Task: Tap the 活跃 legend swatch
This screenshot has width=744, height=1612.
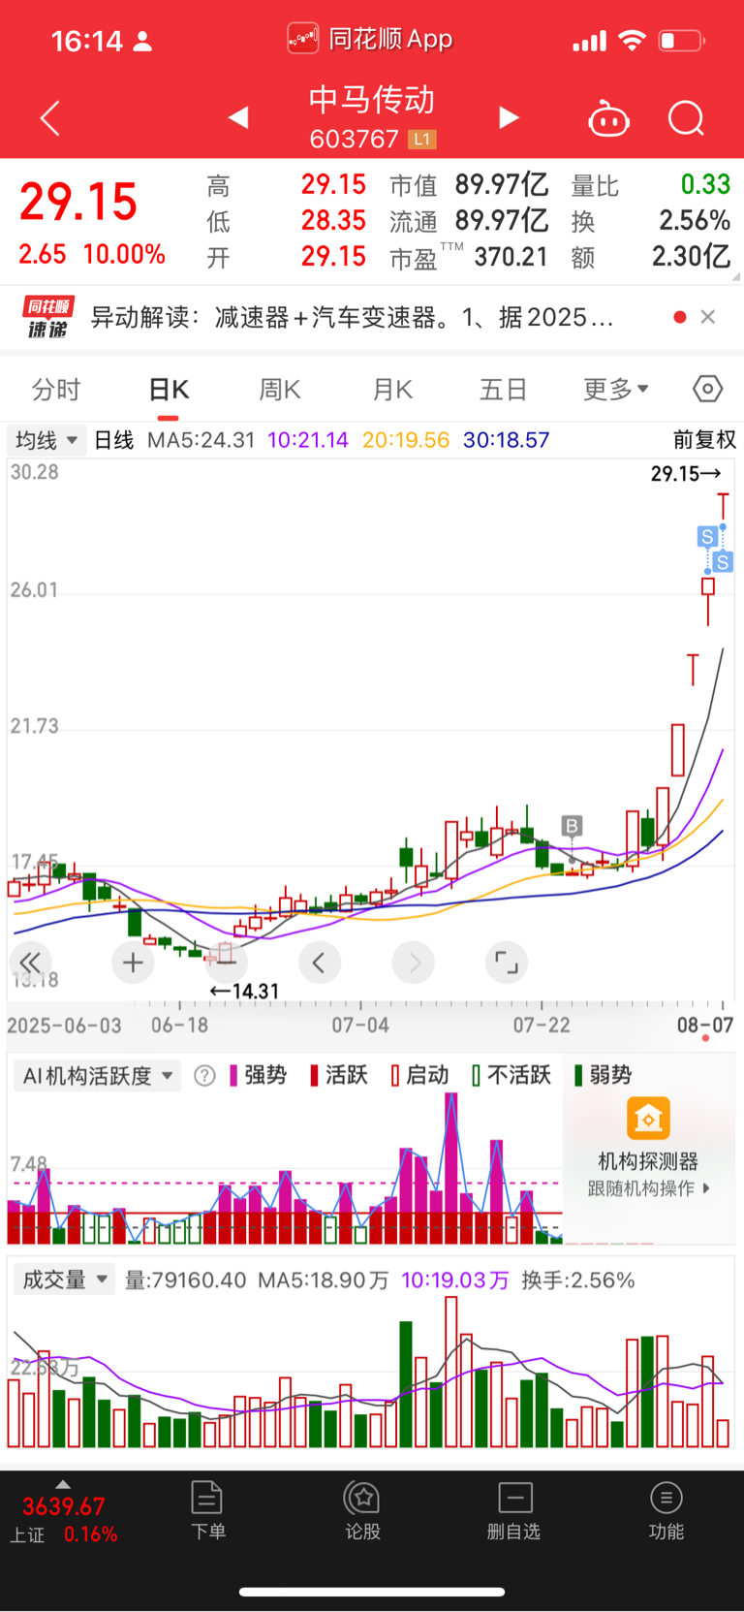Action: coord(315,1075)
